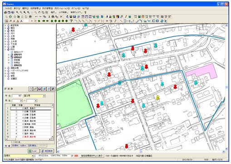The width and height of the screenshot is (231, 164).
Task: Expand the 航空写真 tree node
Action: (x=5, y=25)
